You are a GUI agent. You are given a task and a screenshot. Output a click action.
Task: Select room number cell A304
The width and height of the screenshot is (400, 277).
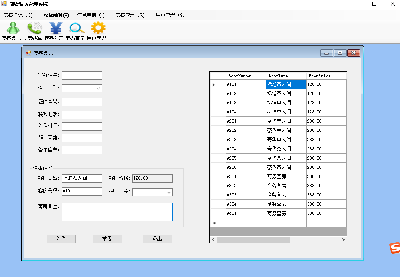click(246, 204)
